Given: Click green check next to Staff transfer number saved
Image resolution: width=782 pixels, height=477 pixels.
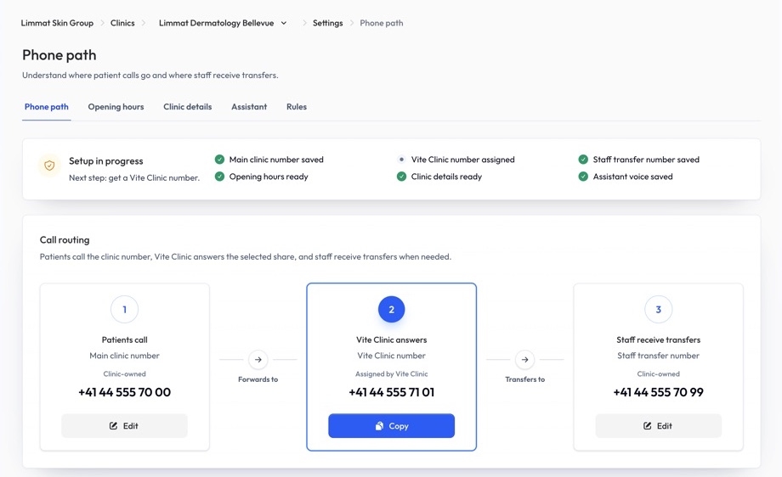Looking at the screenshot, I should click(583, 160).
